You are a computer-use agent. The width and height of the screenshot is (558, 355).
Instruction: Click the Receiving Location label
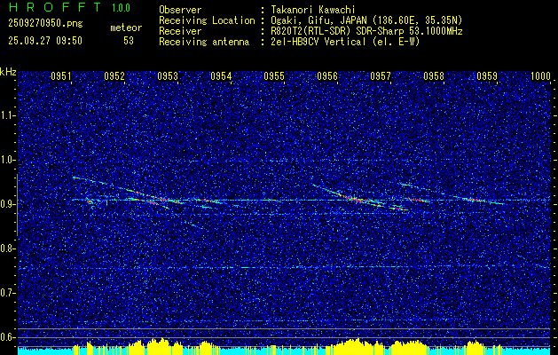[x=207, y=20]
